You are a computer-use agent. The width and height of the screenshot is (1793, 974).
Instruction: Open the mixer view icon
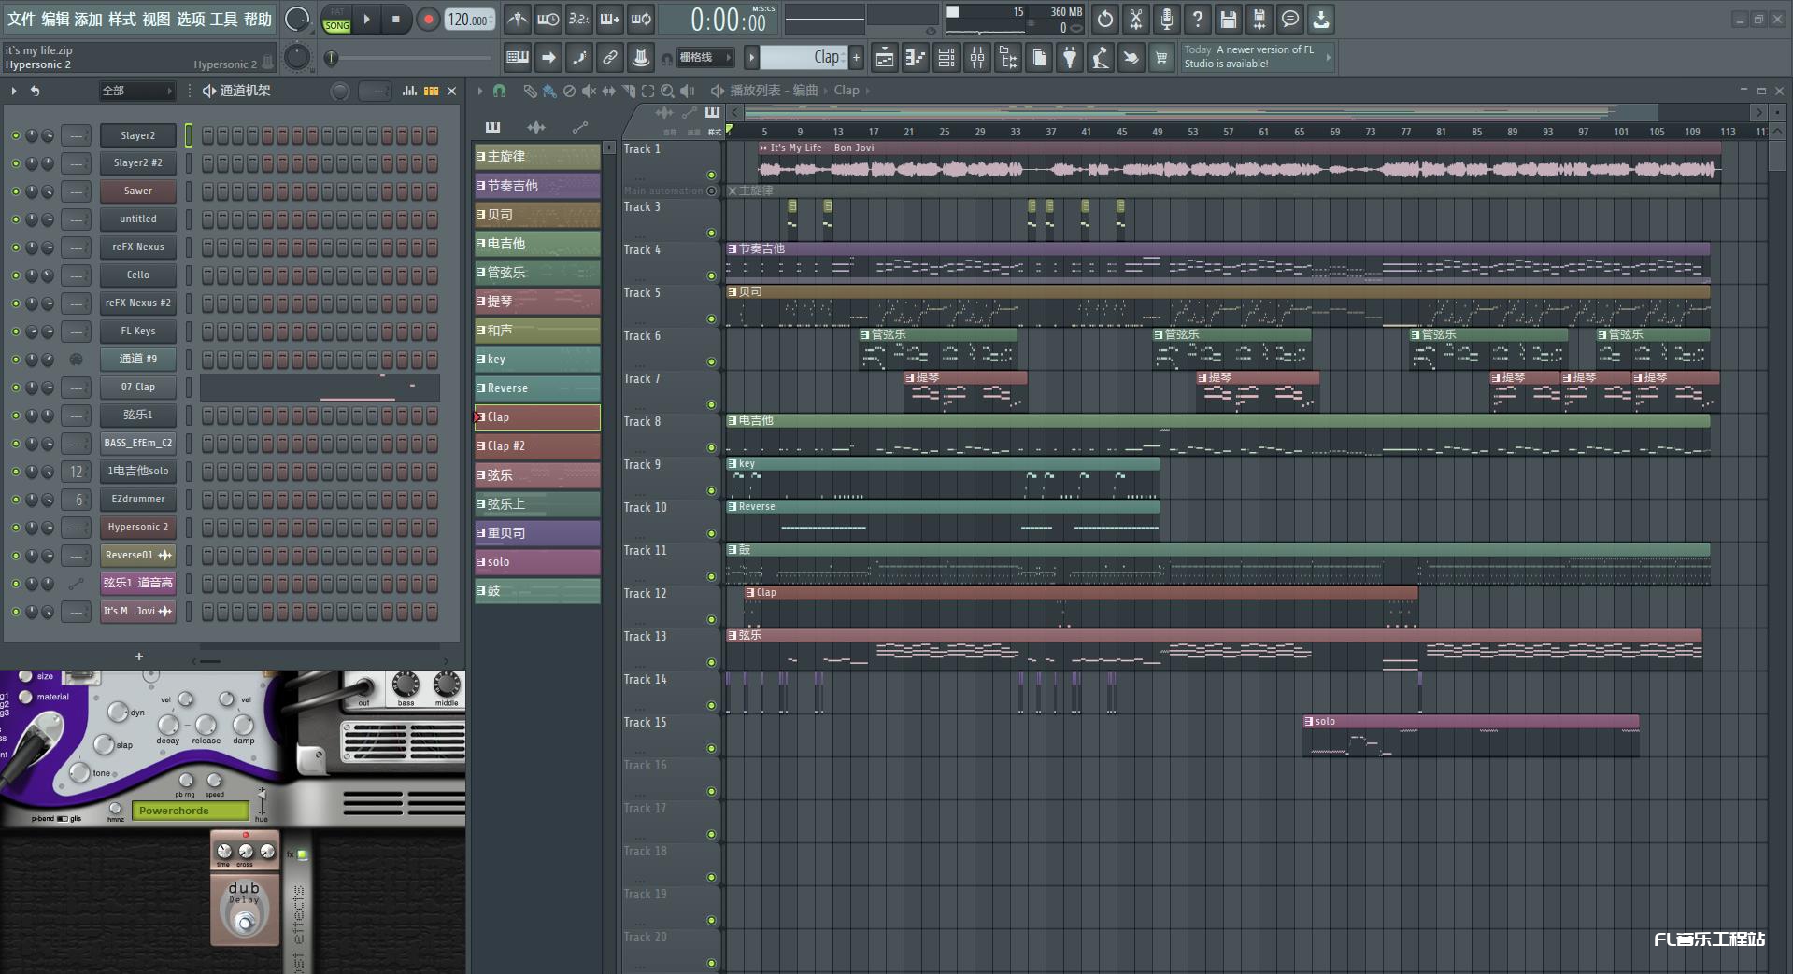tap(977, 58)
